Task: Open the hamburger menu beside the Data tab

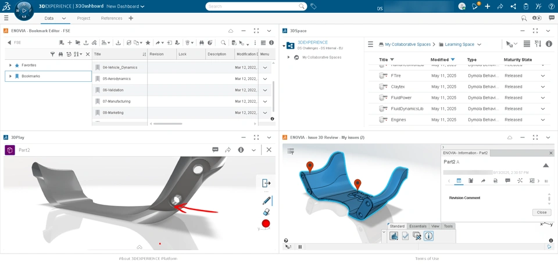Action: (x=6, y=18)
